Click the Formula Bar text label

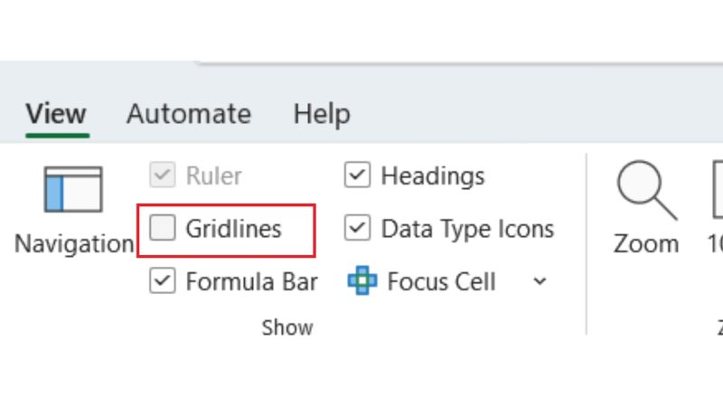point(252,281)
